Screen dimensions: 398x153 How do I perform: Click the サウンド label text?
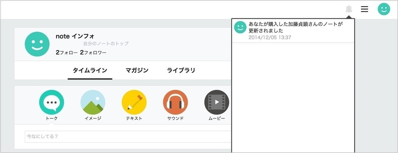click(x=175, y=118)
